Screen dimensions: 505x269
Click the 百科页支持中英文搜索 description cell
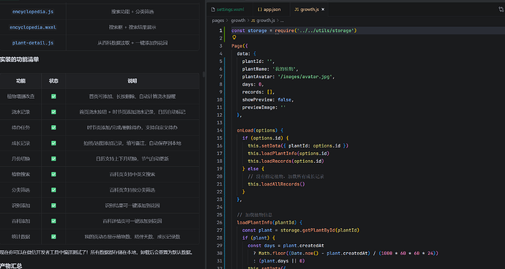(132, 174)
